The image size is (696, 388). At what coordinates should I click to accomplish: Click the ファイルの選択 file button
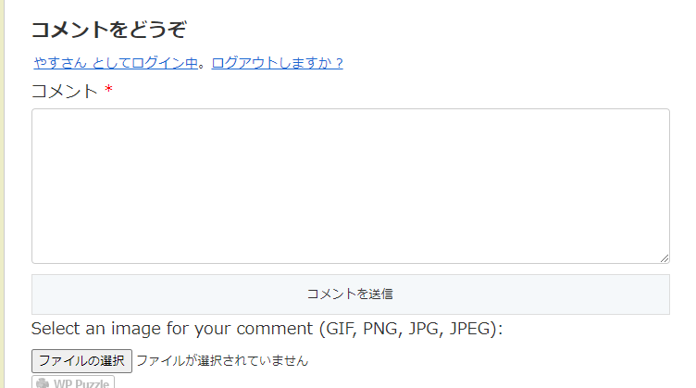pyautogui.click(x=81, y=360)
